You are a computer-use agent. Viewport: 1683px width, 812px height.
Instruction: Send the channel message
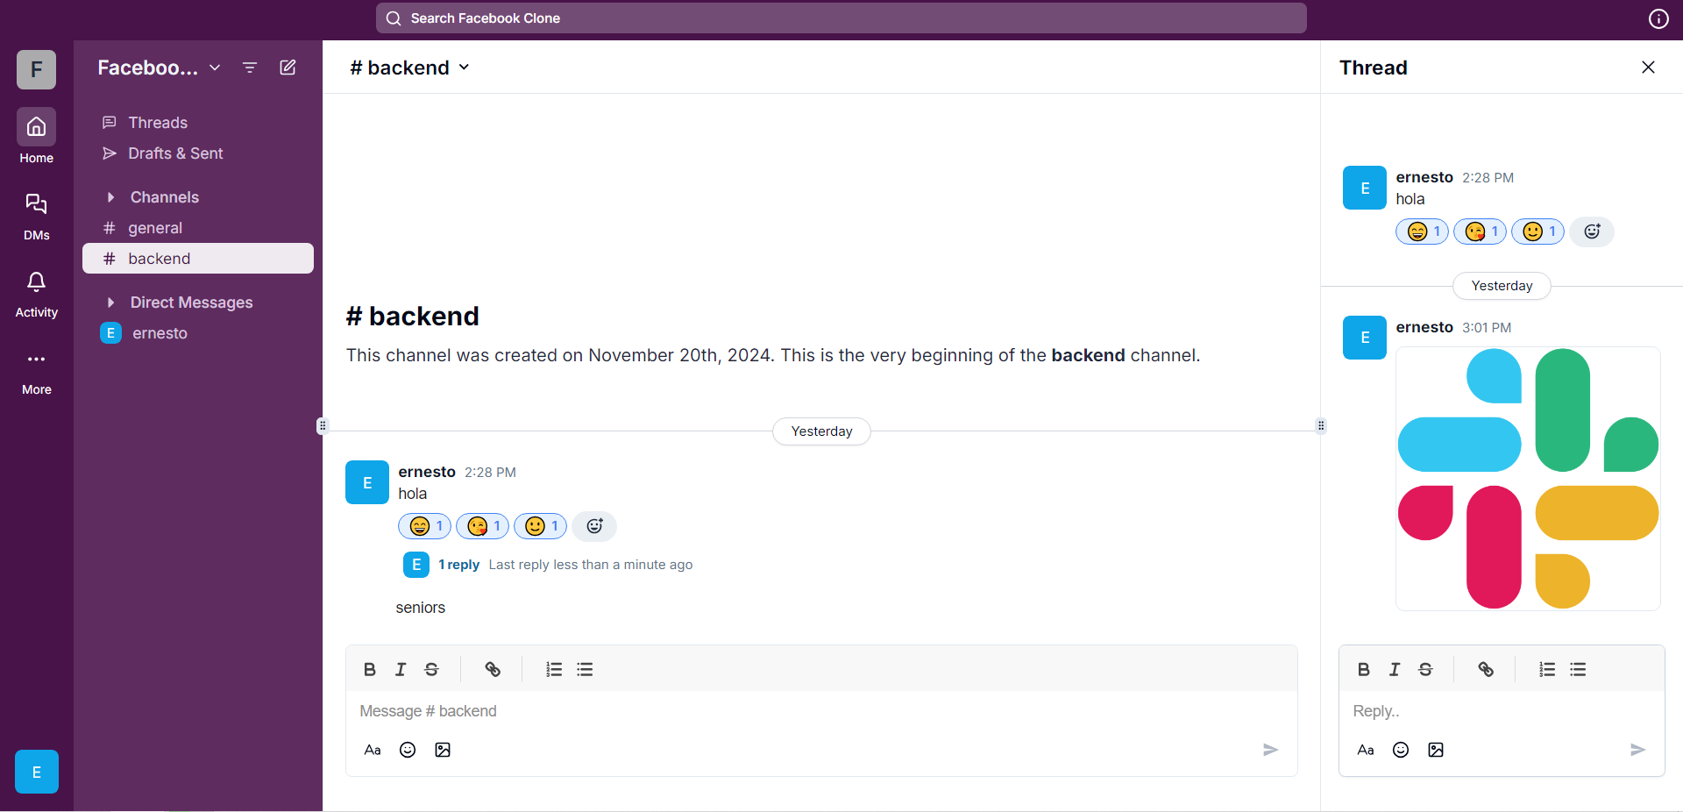1270,750
